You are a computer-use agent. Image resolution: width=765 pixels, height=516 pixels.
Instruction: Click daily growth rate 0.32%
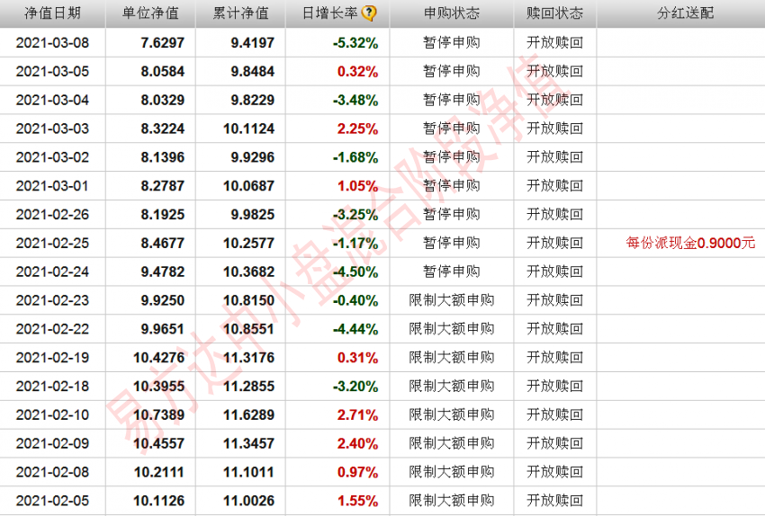coord(357,72)
